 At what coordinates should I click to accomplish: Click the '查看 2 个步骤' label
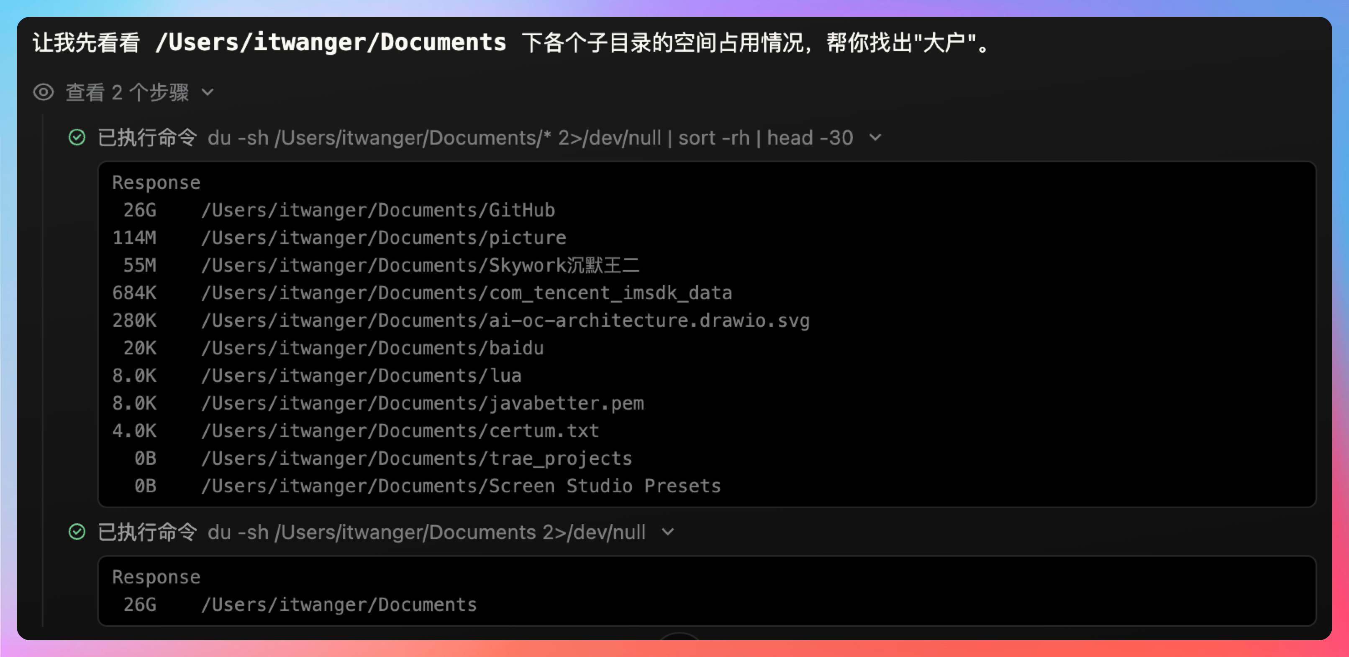click(127, 93)
